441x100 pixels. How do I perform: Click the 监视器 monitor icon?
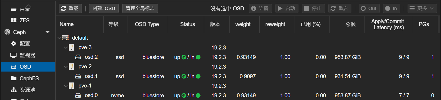(x=13, y=55)
